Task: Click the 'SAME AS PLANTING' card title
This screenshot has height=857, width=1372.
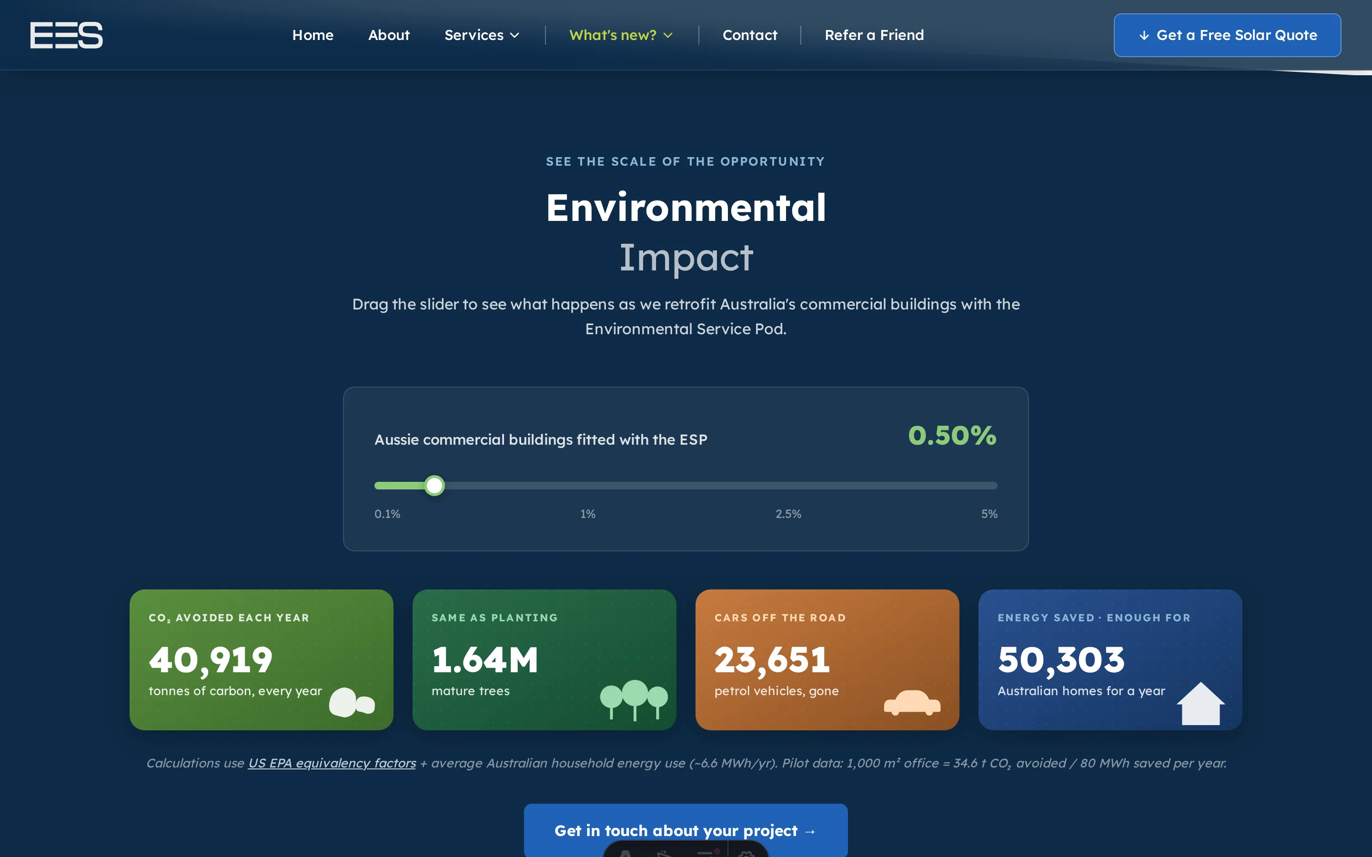Action: (494, 617)
